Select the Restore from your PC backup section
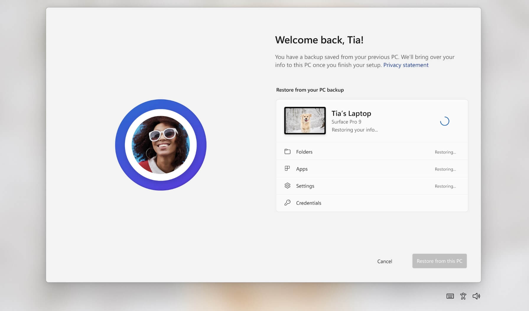This screenshot has height=311, width=529. pyautogui.click(x=310, y=90)
